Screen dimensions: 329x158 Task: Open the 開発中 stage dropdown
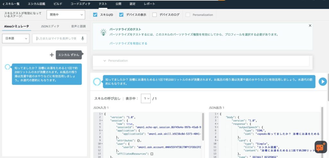66,15
